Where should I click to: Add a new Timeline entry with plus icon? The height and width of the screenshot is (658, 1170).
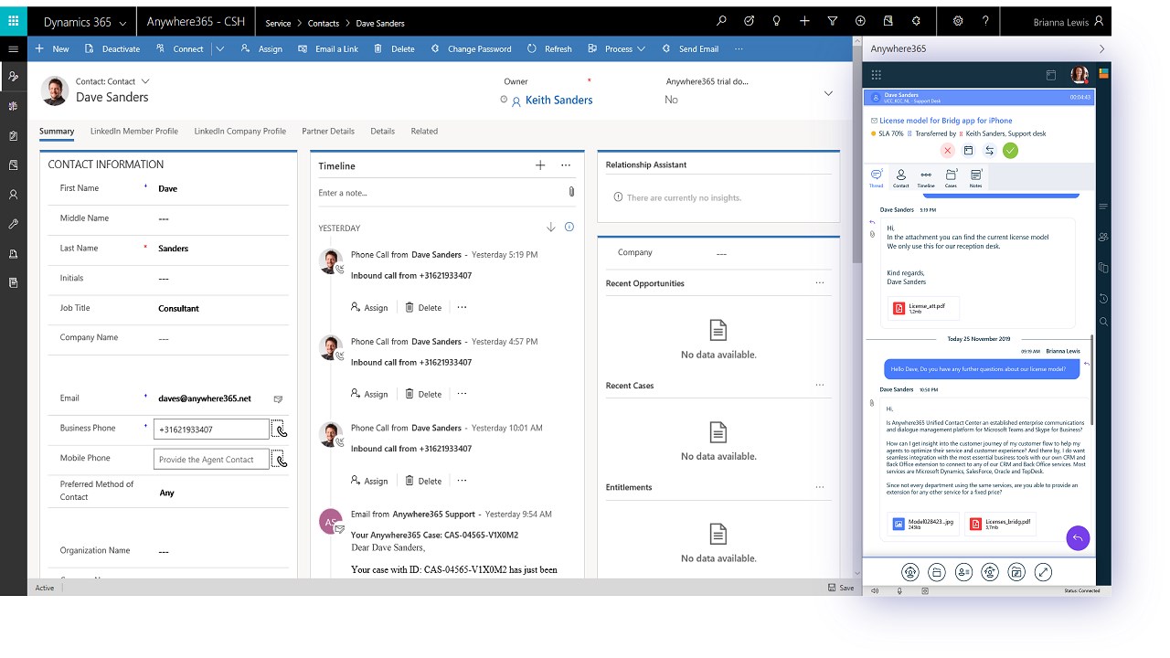[x=540, y=165]
